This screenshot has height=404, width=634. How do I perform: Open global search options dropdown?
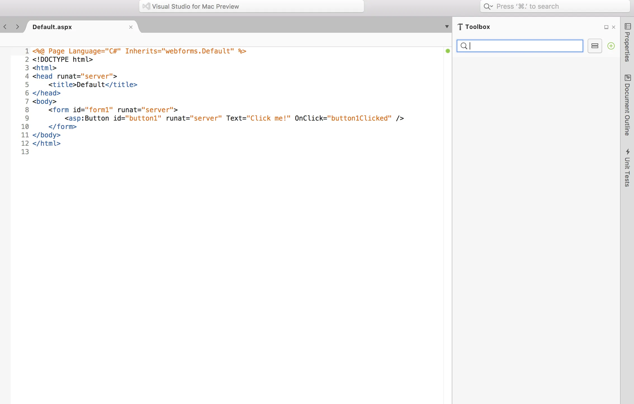click(488, 6)
